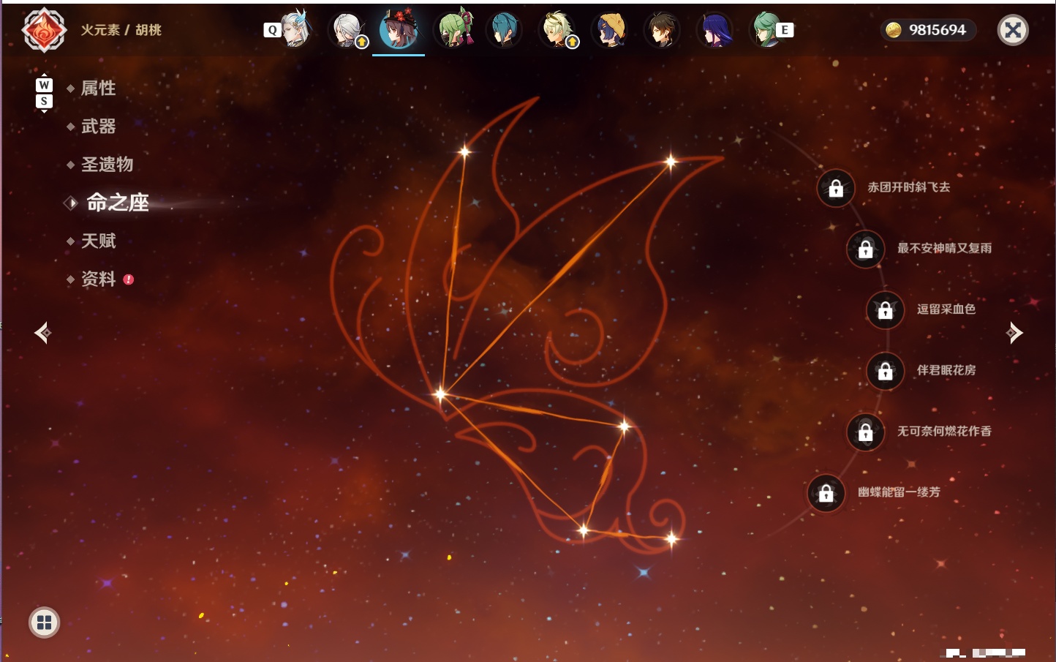Screen dimensions: 1056x662
Task: Click the constellation name 赤团开时斜飞去
Action: 909,187
